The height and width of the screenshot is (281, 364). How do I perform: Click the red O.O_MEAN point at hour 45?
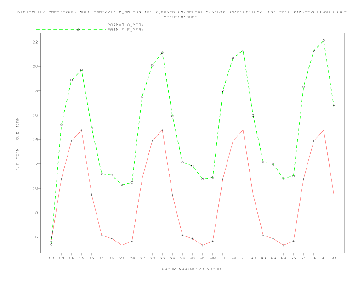203,245
